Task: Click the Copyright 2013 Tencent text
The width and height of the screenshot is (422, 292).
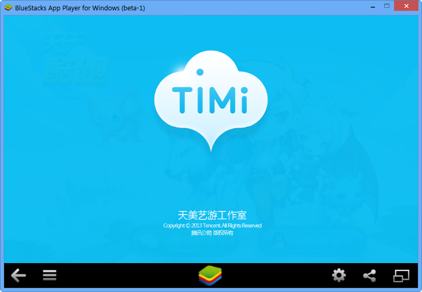Action: click(x=213, y=225)
